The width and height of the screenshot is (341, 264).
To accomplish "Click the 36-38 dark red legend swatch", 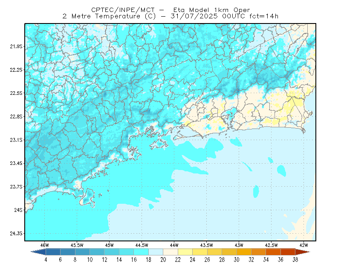I will 288,252.
